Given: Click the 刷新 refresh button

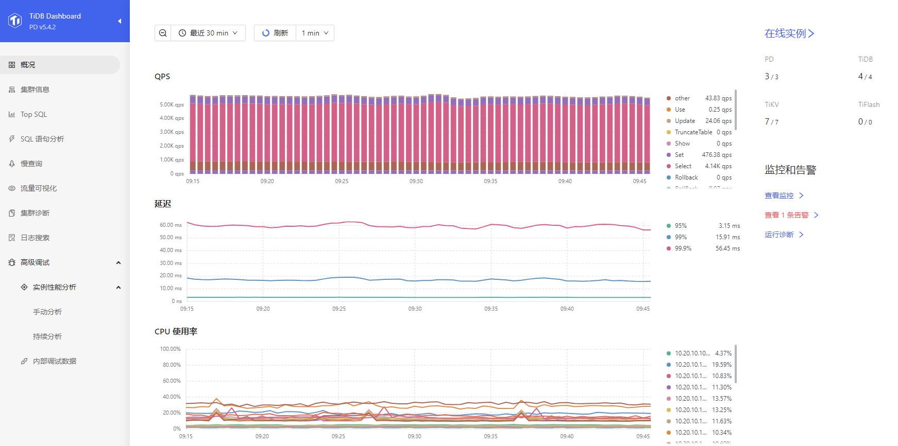Looking at the screenshot, I should [275, 33].
